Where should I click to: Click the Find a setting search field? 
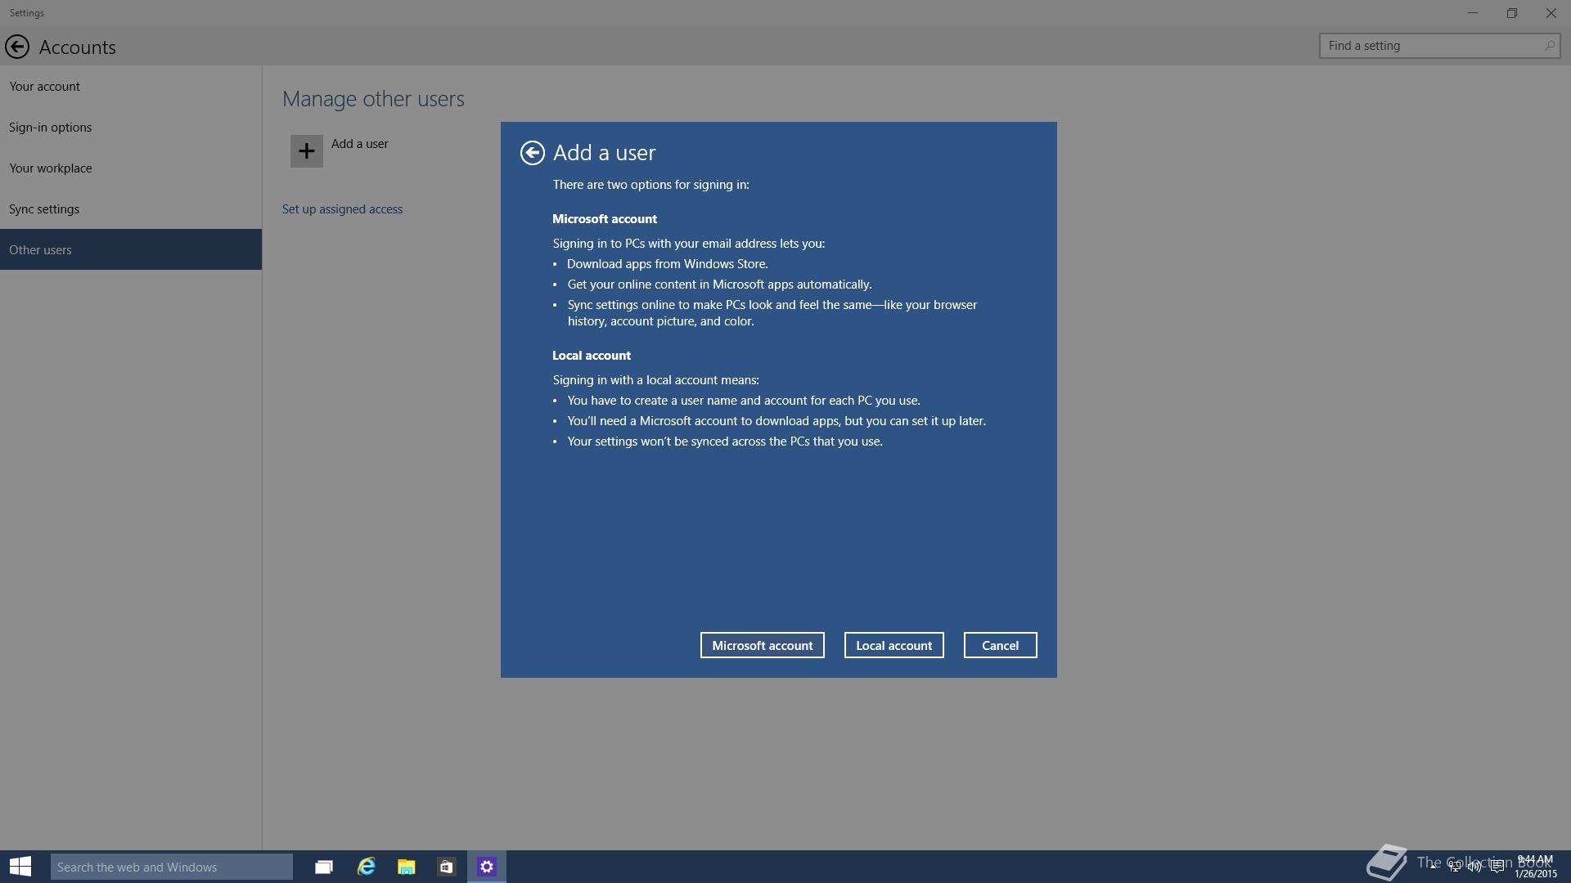point(1440,46)
